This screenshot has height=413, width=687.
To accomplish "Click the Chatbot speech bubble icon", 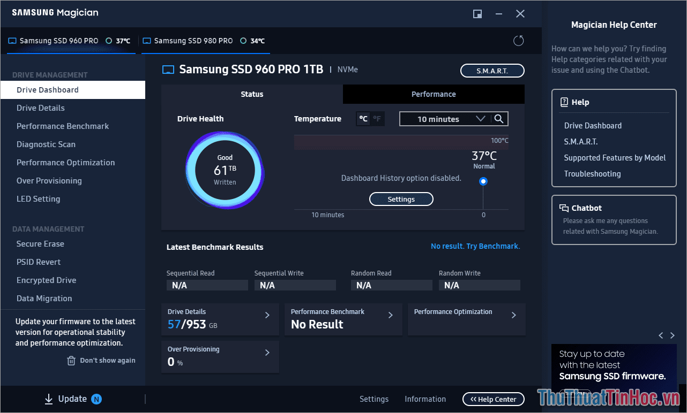I will pyautogui.click(x=564, y=208).
